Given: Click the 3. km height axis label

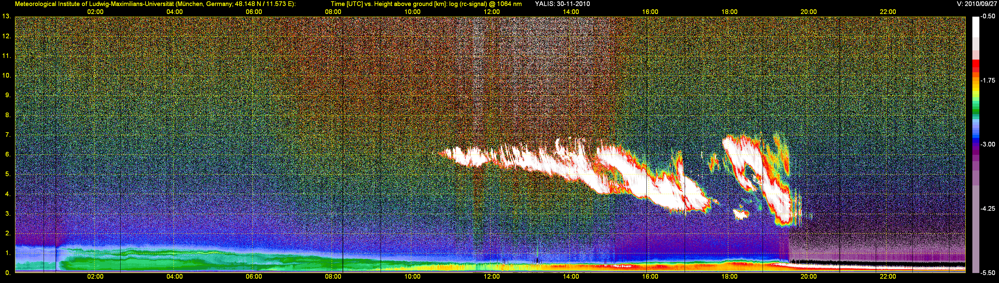Looking at the screenshot, I should click(x=8, y=214).
